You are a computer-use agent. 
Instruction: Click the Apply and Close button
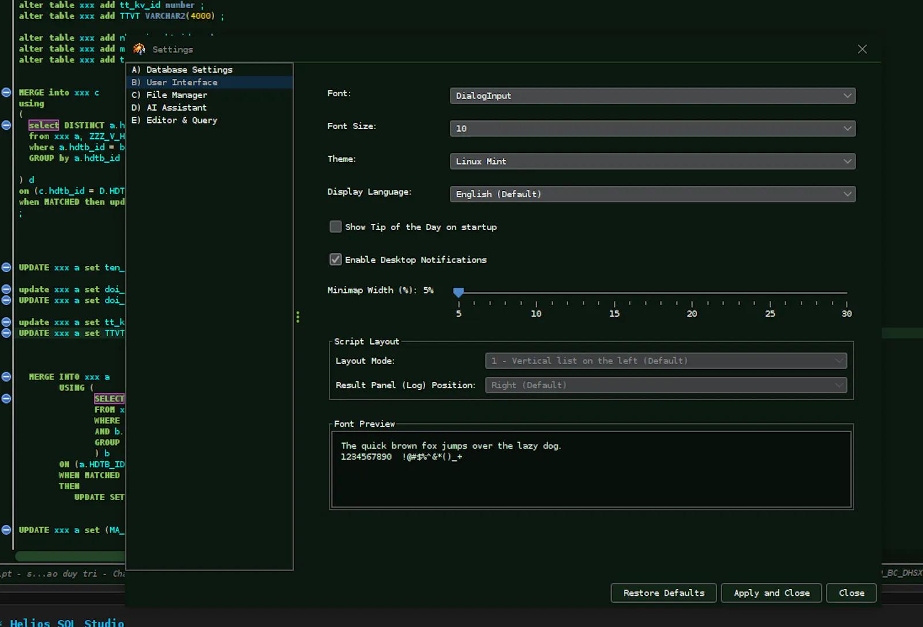[x=772, y=593]
